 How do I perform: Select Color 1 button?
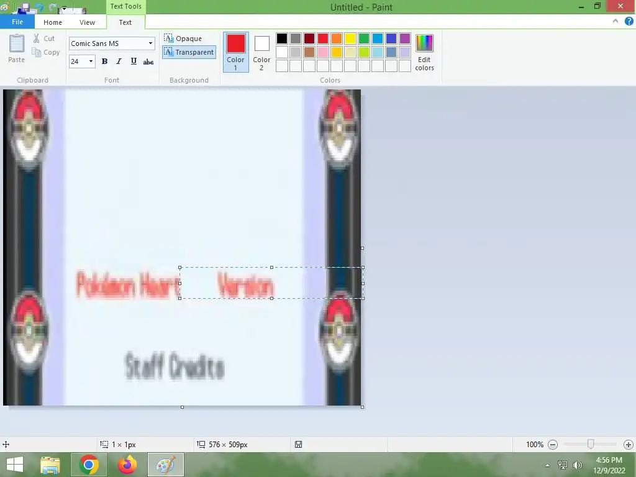point(235,52)
